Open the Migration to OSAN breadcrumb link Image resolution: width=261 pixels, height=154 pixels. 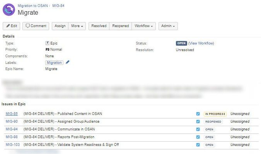click(32, 6)
